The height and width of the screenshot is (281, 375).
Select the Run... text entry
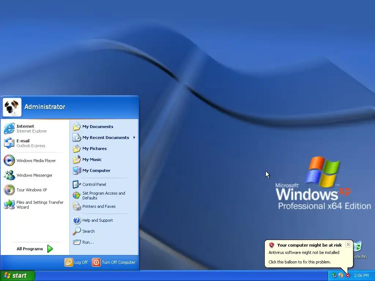88,242
